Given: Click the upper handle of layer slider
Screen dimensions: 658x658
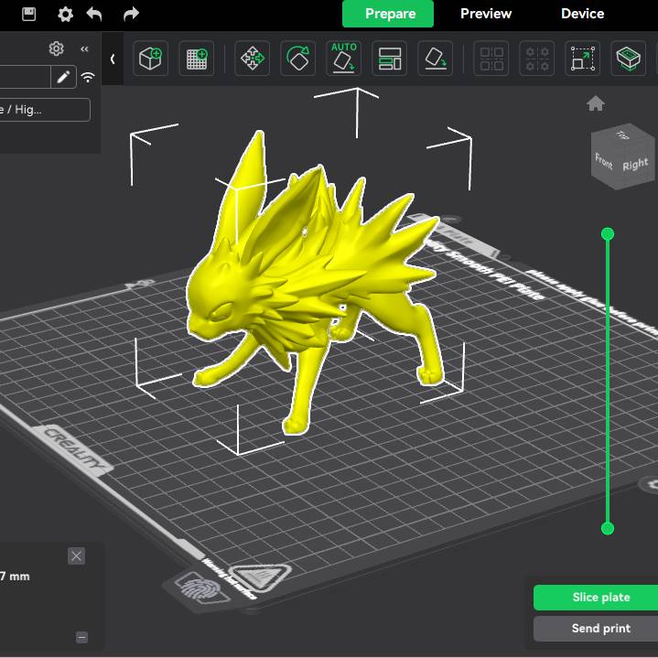Looking at the screenshot, I should tap(608, 233).
